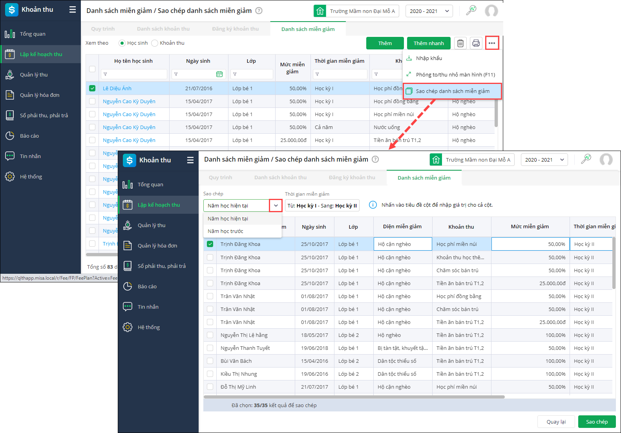Click the printer icon in the back window toolbar
This screenshot has height=433, width=621.
pos(476,43)
